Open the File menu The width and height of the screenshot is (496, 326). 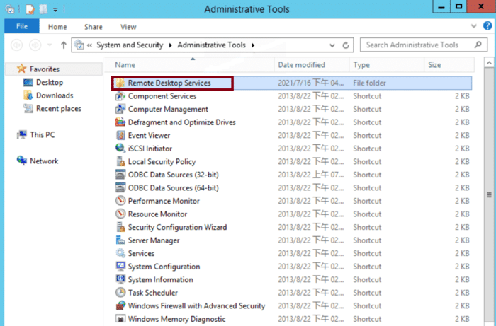(22, 26)
